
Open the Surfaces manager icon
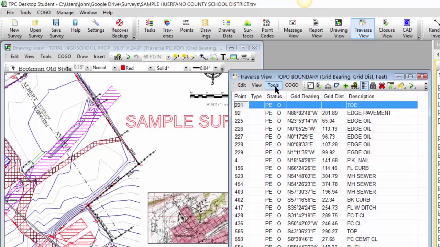tap(247, 29)
